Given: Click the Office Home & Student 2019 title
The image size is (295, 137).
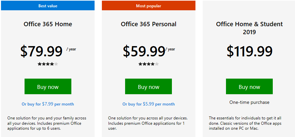Looking at the screenshot, I should click(249, 28).
